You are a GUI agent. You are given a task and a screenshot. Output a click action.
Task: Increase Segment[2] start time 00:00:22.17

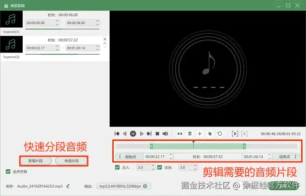click(x=57, y=46)
